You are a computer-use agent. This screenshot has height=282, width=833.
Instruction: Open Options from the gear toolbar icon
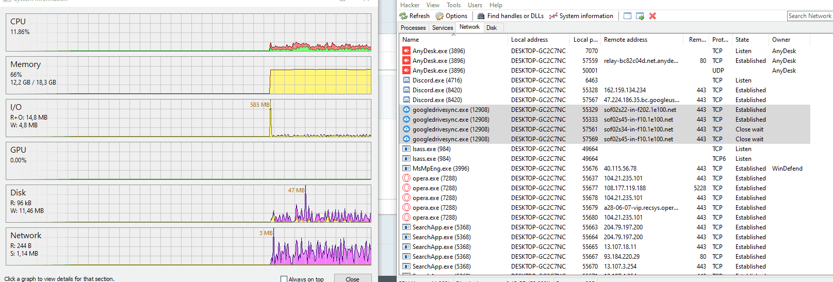(439, 16)
